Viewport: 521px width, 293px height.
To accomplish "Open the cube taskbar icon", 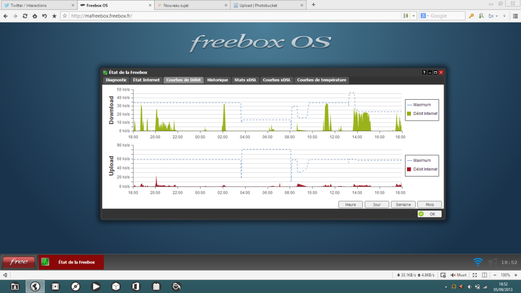I will (x=115, y=286).
